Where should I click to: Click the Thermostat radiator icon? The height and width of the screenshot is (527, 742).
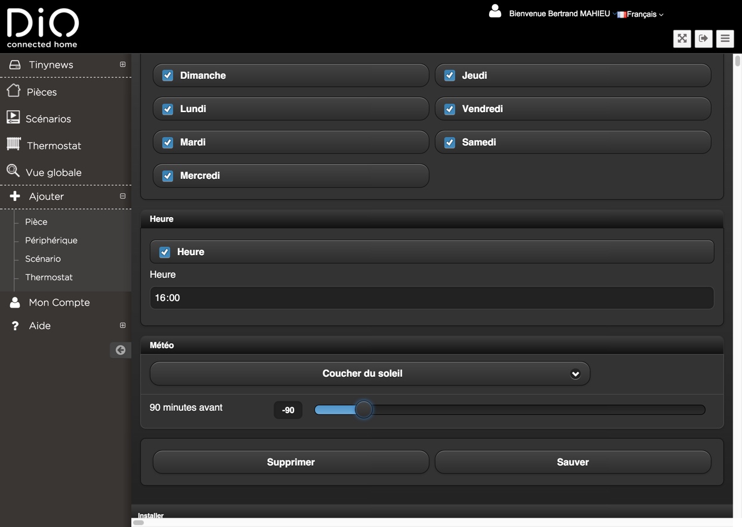pyautogui.click(x=14, y=144)
